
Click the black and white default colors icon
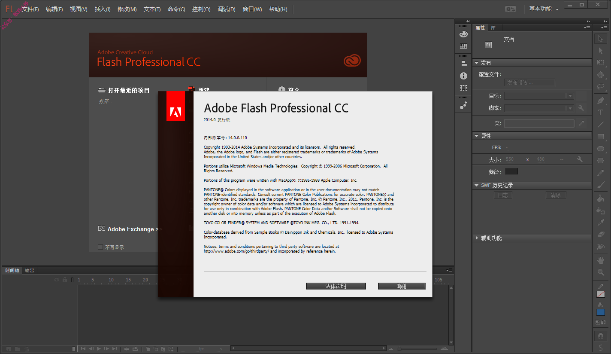click(x=598, y=322)
